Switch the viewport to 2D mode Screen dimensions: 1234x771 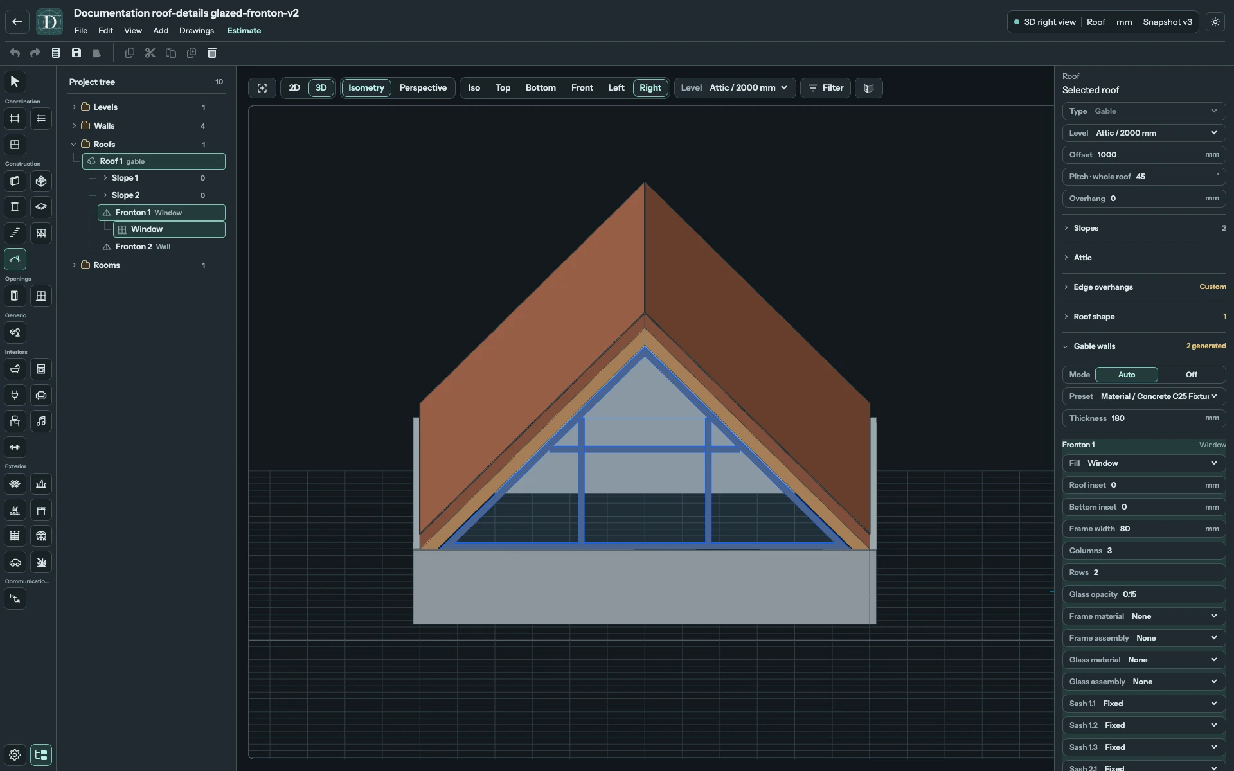click(294, 88)
